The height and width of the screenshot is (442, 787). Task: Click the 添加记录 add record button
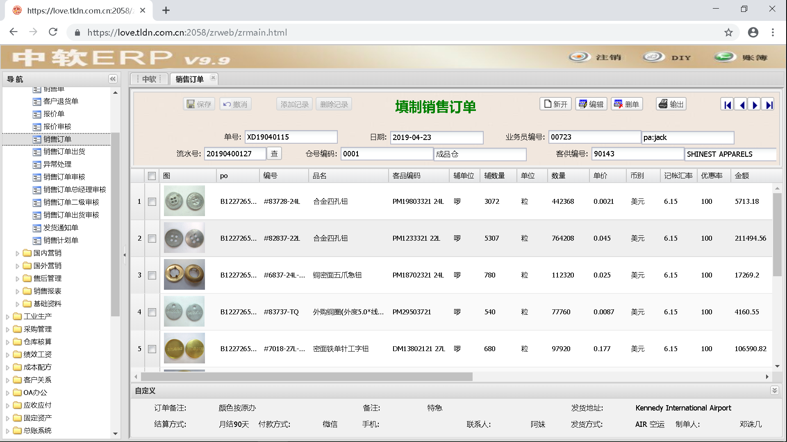(x=295, y=104)
